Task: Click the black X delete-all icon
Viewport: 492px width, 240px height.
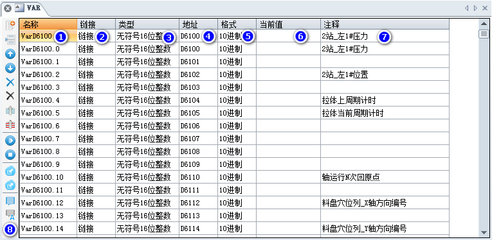Action: click(x=10, y=96)
